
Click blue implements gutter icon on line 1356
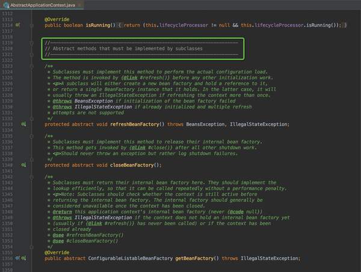[x=17, y=258]
